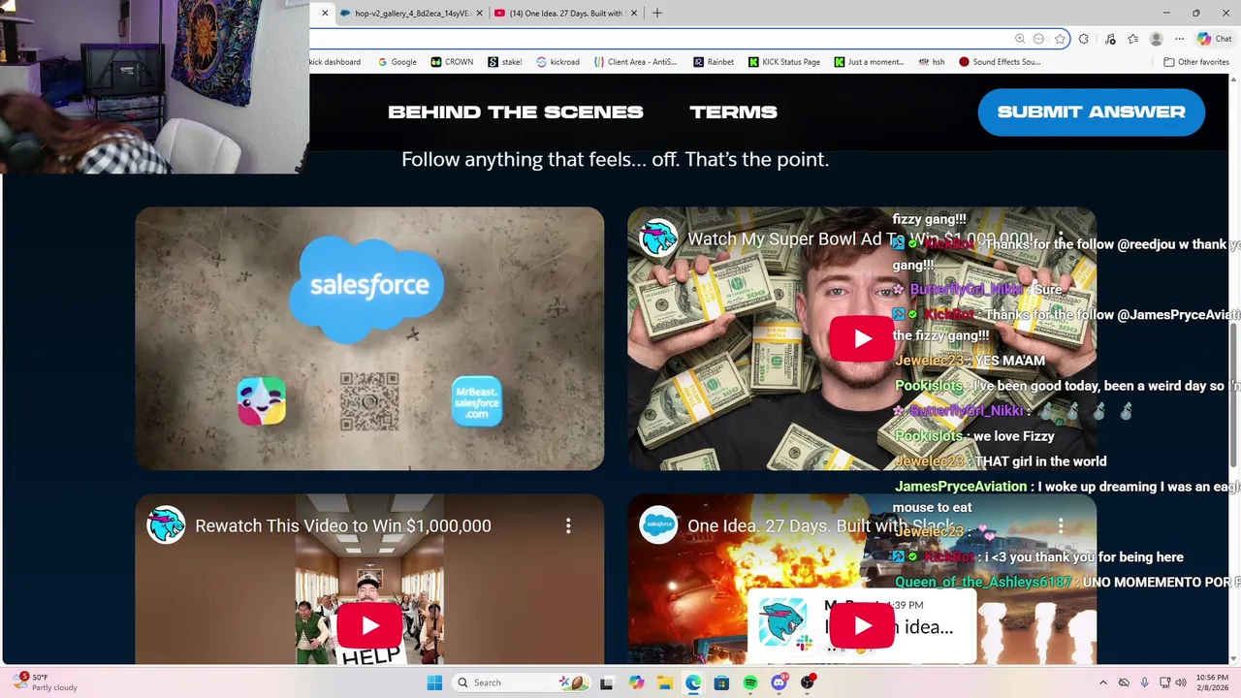This screenshot has height=698, width=1241.
Task: Open the browser profile avatar
Action: (1156, 39)
